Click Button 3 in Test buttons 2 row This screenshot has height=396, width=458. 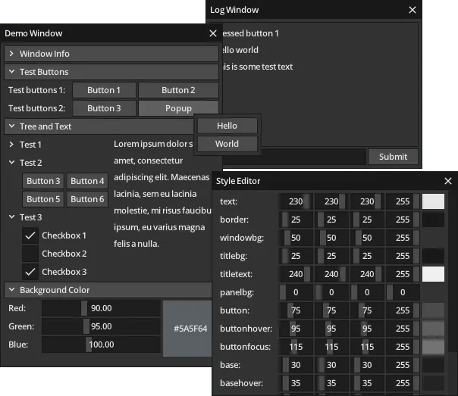(x=104, y=108)
